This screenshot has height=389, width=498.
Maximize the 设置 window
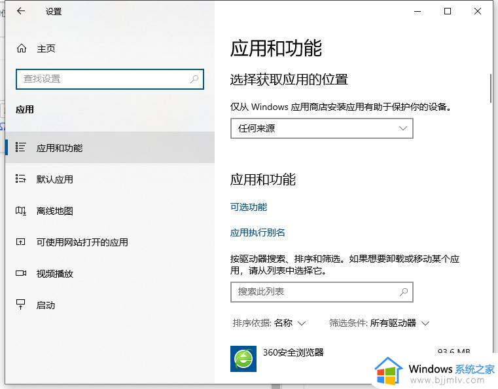(x=448, y=11)
